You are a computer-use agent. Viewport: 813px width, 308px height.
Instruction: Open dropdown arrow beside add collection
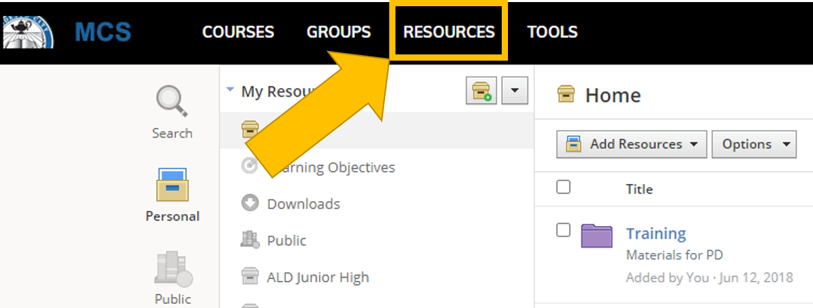coord(514,90)
